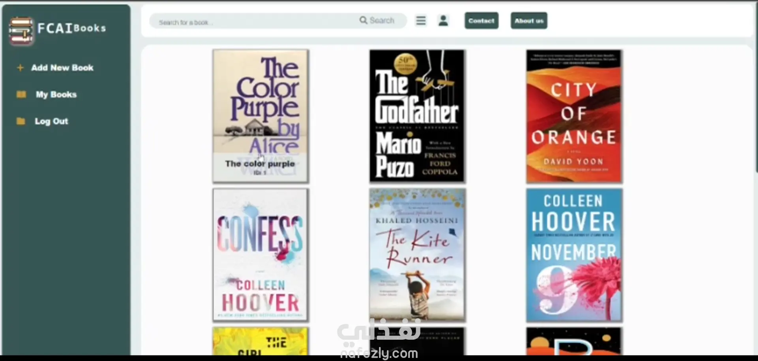Image resolution: width=758 pixels, height=361 pixels.
Task: Click the 'The color purple' title caption
Action: (x=260, y=164)
